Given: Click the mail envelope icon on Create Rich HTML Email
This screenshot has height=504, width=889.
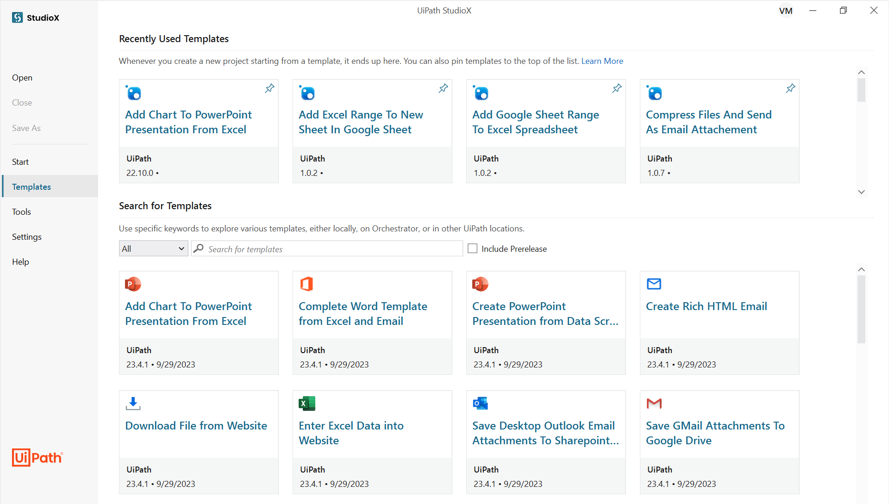Looking at the screenshot, I should 654,284.
